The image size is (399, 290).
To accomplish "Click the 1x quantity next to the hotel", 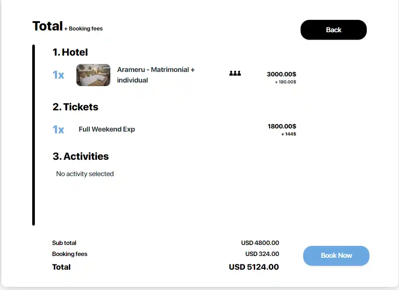I will [x=58, y=75].
